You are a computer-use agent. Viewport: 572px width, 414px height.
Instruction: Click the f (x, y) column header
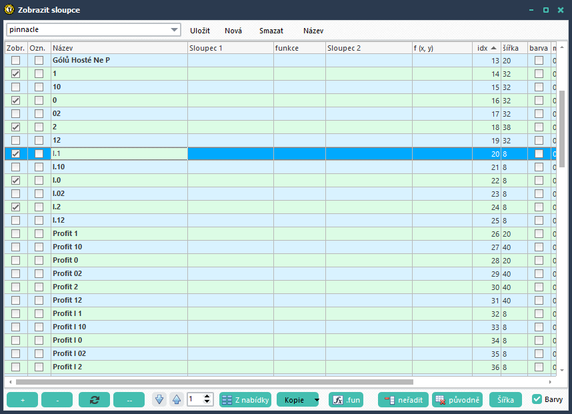click(x=442, y=48)
